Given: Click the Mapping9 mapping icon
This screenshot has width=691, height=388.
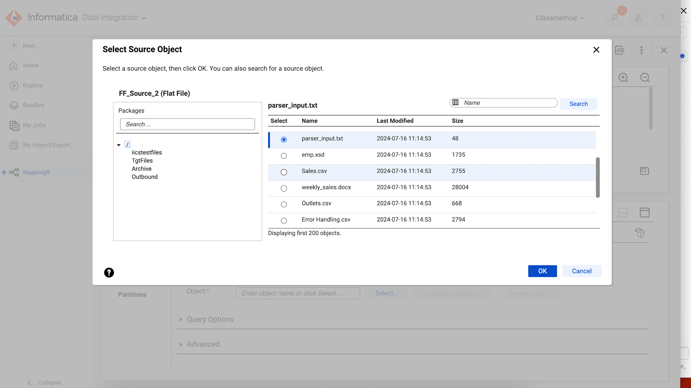Looking at the screenshot, I should pyautogui.click(x=14, y=172).
